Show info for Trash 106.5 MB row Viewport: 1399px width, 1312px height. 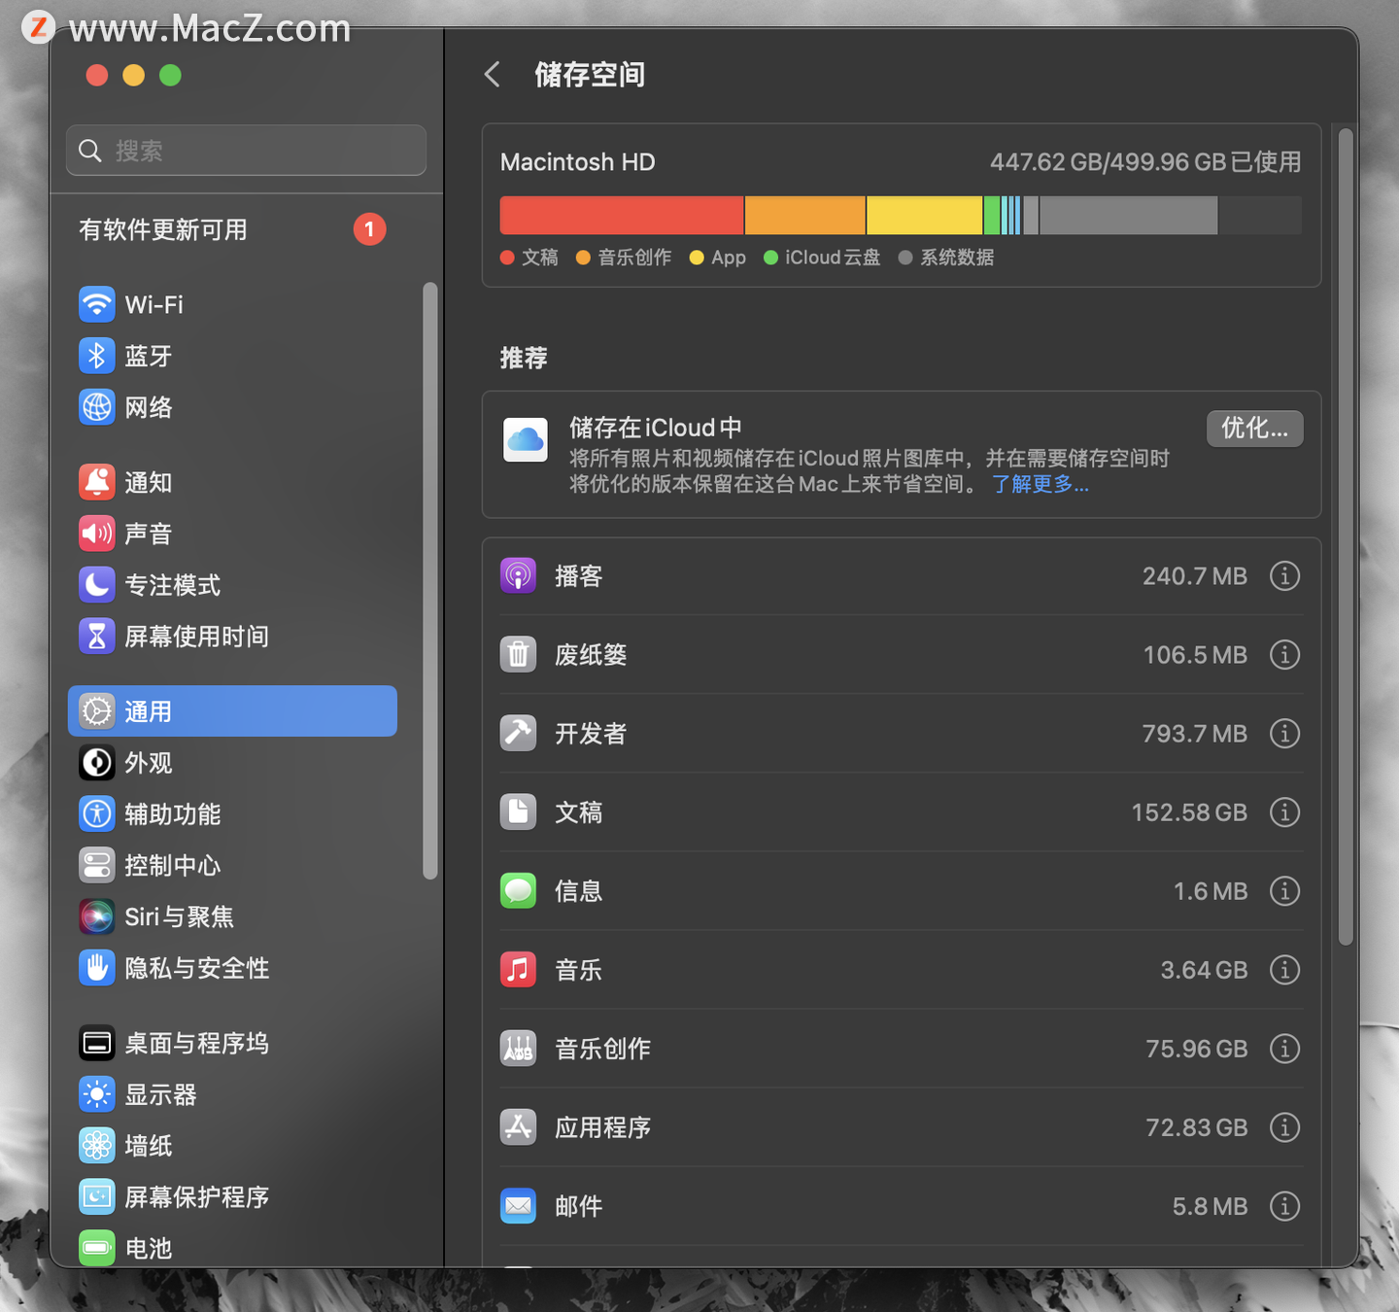coord(1284,655)
